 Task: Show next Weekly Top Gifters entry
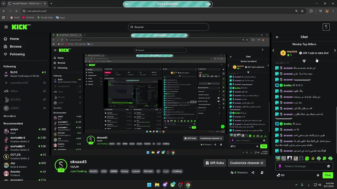tap(335, 50)
